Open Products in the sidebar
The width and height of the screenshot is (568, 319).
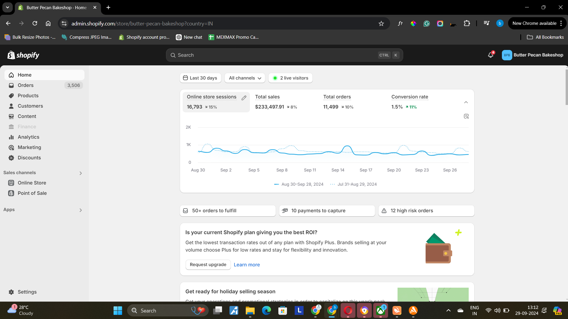pyautogui.click(x=44, y=95)
